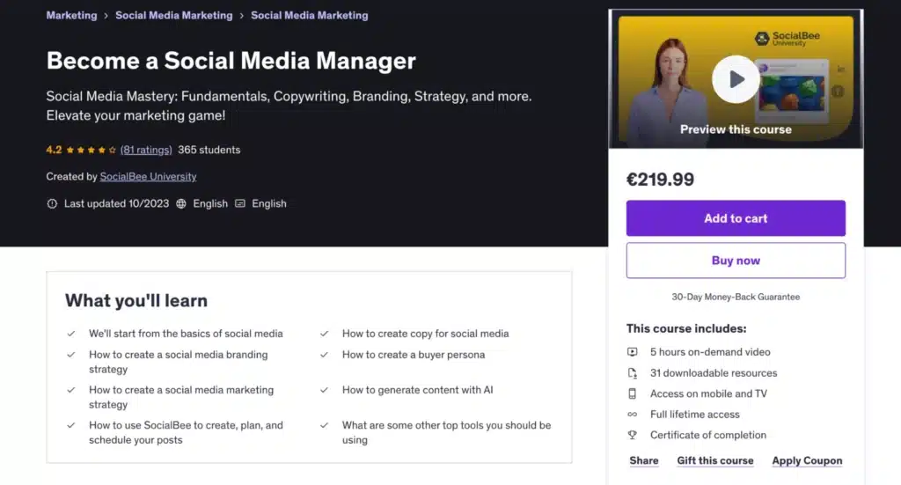Open Apply Coupon option
901x485 pixels.
click(x=807, y=460)
